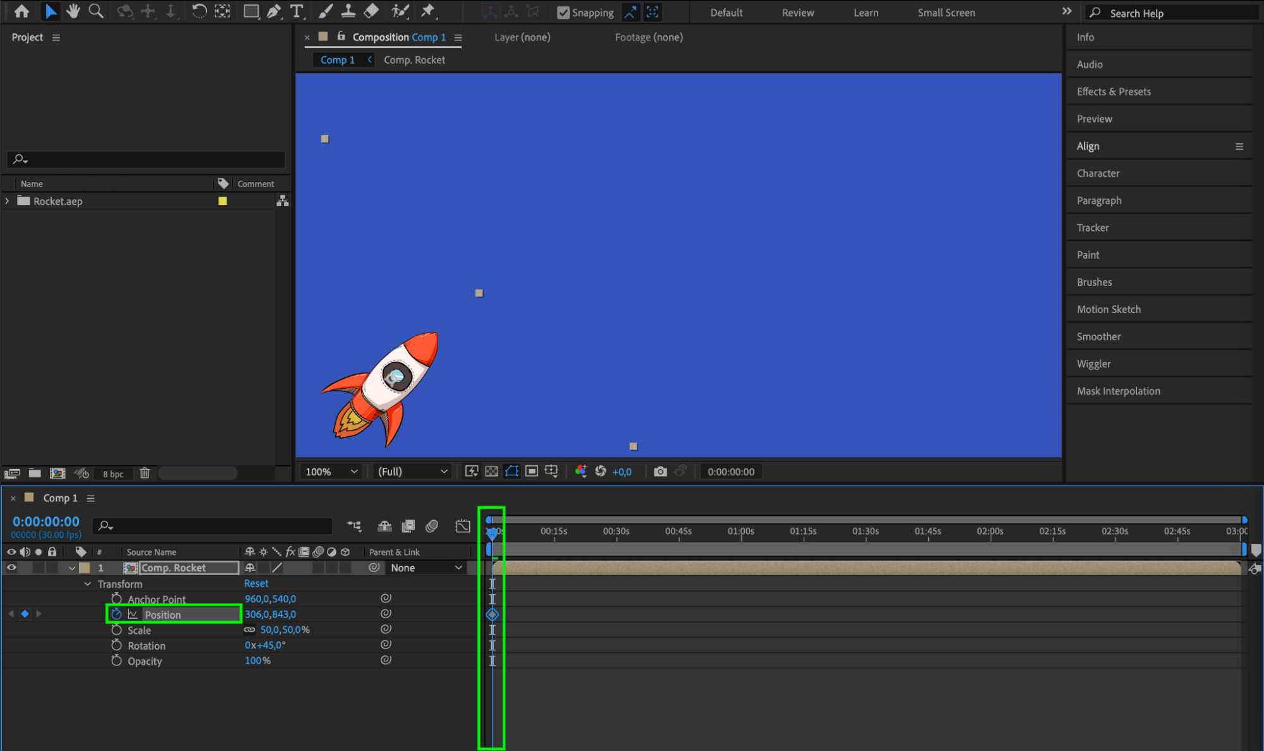Image resolution: width=1264 pixels, height=751 pixels.
Task: Expand the Rocket.aep folder
Action: [x=7, y=201]
